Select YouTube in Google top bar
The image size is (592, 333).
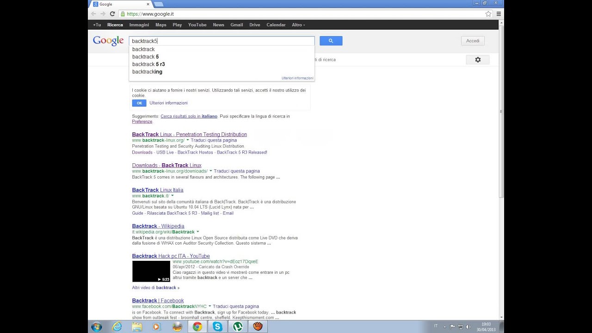(x=197, y=25)
